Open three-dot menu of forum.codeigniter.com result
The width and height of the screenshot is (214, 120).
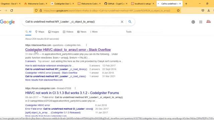[x=75, y=88]
